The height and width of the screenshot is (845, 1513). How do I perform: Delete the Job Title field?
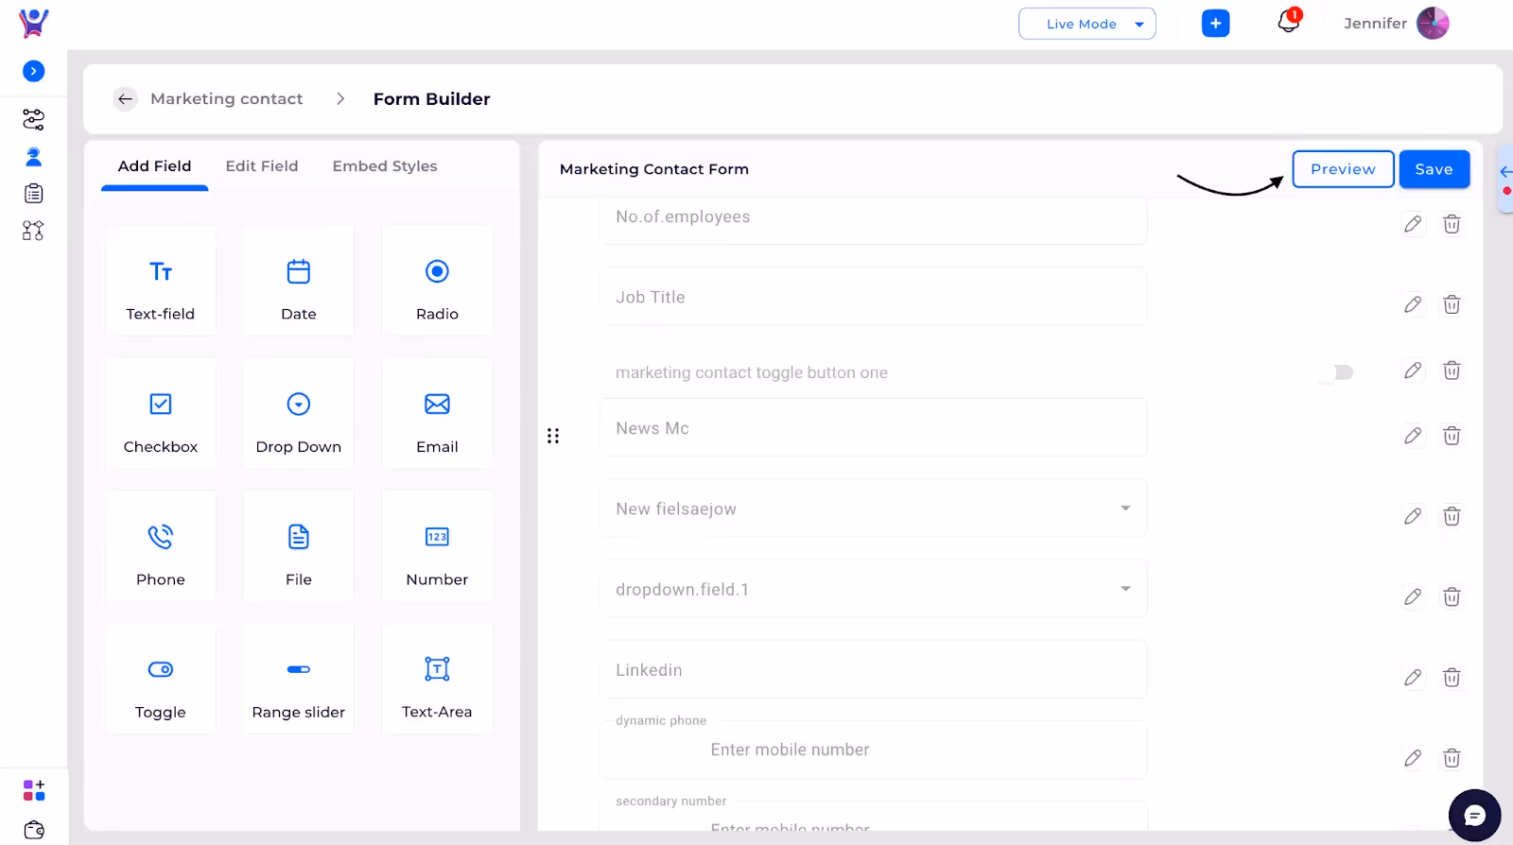tap(1452, 304)
